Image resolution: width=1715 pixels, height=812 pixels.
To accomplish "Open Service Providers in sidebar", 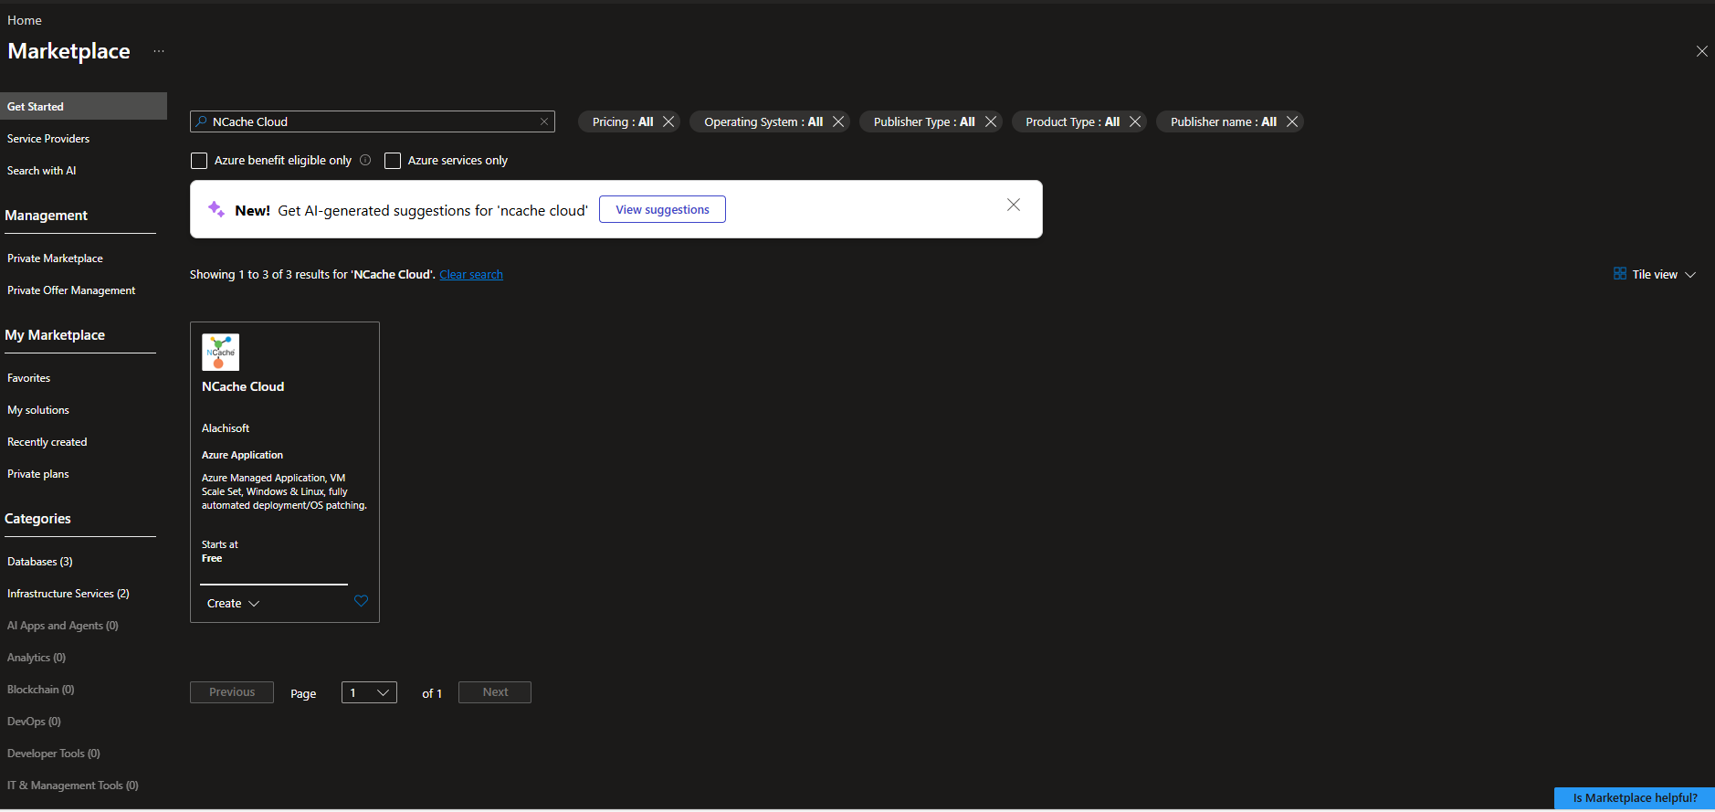I will tap(48, 139).
